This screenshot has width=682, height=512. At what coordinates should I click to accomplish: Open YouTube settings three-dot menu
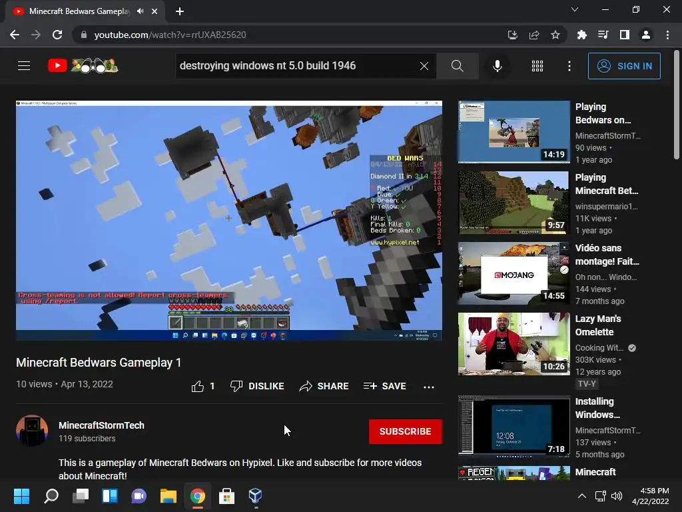tap(569, 66)
